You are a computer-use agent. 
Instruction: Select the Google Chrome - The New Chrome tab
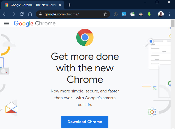pos(32,5)
